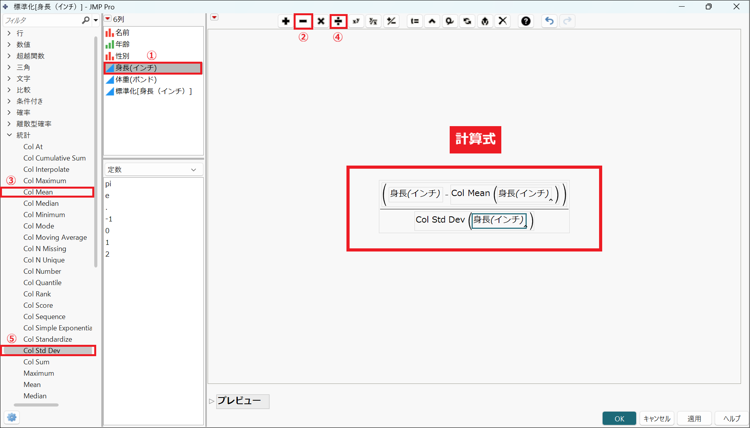Select the subtraction (−) operator icon

pyautogui.click(x=303, y=21)
